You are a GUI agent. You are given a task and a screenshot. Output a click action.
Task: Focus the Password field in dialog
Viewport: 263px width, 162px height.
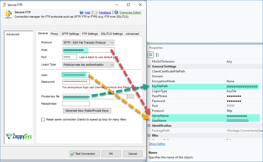pos(76,82)
